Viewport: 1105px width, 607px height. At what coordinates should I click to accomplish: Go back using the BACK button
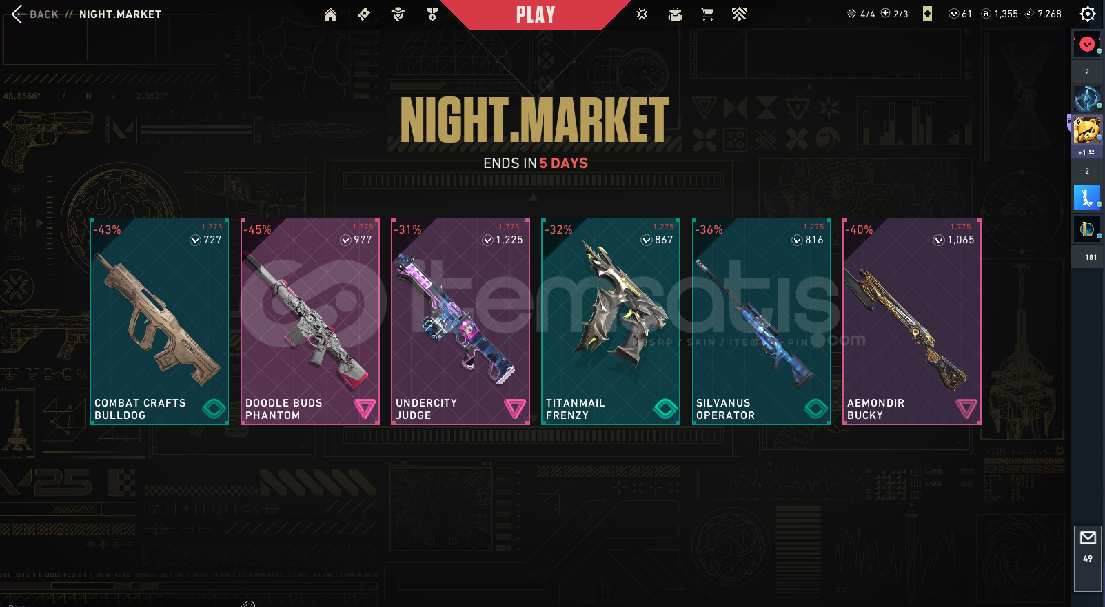tap(35, 14)
